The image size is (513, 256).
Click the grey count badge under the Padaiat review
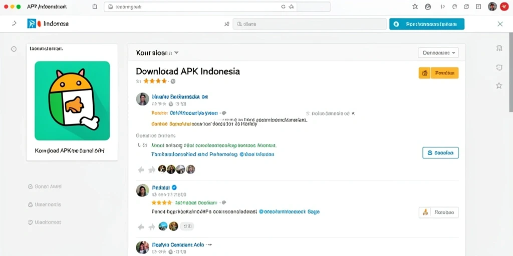187,226
